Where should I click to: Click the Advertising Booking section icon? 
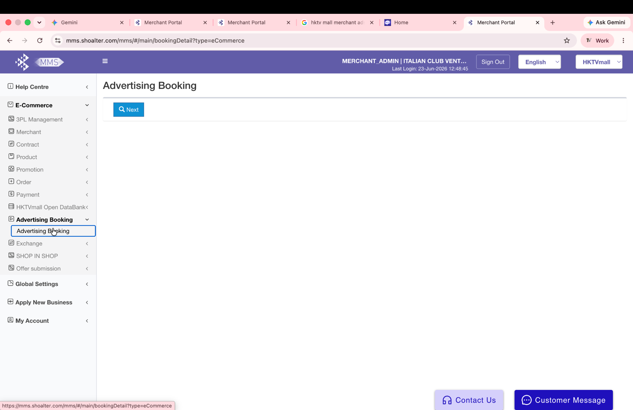11,219
